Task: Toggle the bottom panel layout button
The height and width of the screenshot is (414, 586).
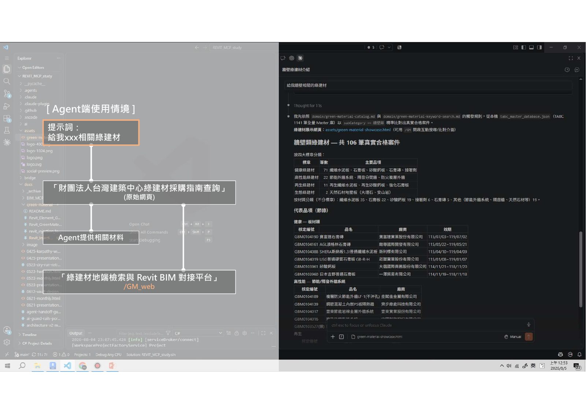Action: click(531, 47)
